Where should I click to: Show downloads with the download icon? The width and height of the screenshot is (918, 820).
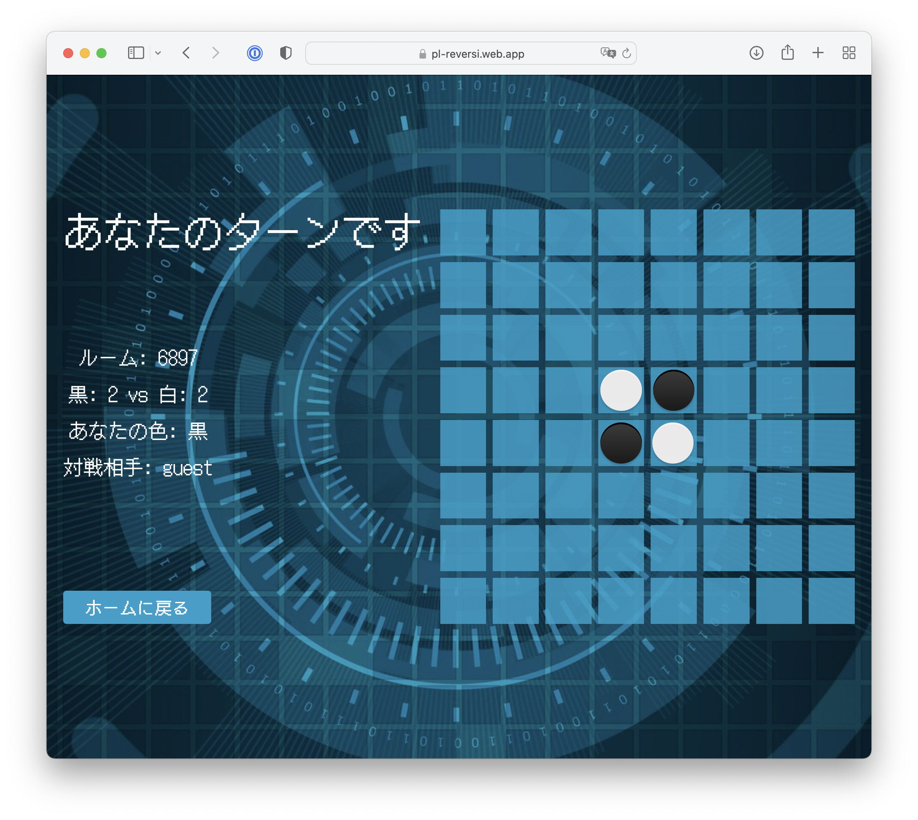tap(756, 53)
